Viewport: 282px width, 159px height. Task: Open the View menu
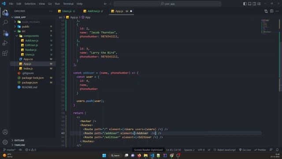point(42,4)
